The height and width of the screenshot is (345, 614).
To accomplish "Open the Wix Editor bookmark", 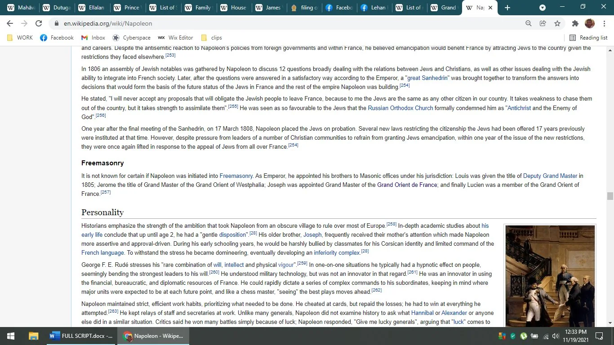I will [x=175, y=38].
